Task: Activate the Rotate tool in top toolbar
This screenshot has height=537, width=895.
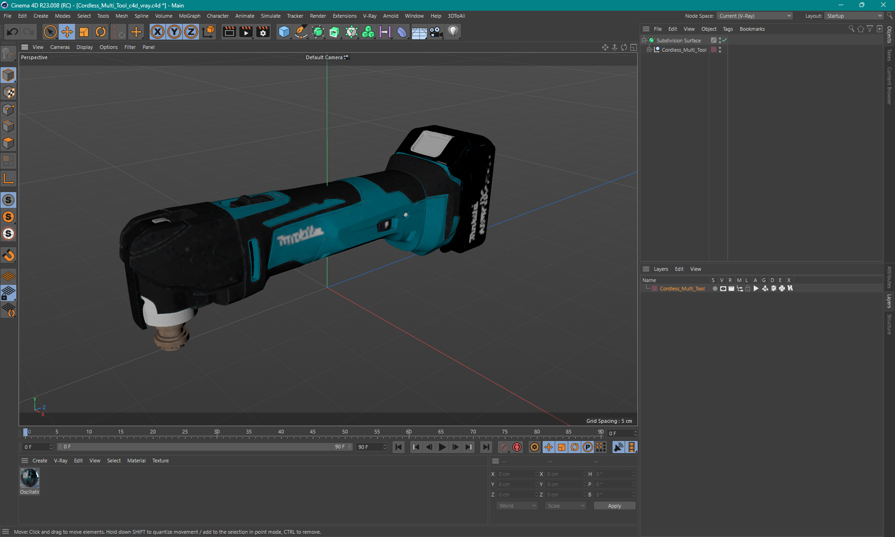Action: [x=101, y=32]
